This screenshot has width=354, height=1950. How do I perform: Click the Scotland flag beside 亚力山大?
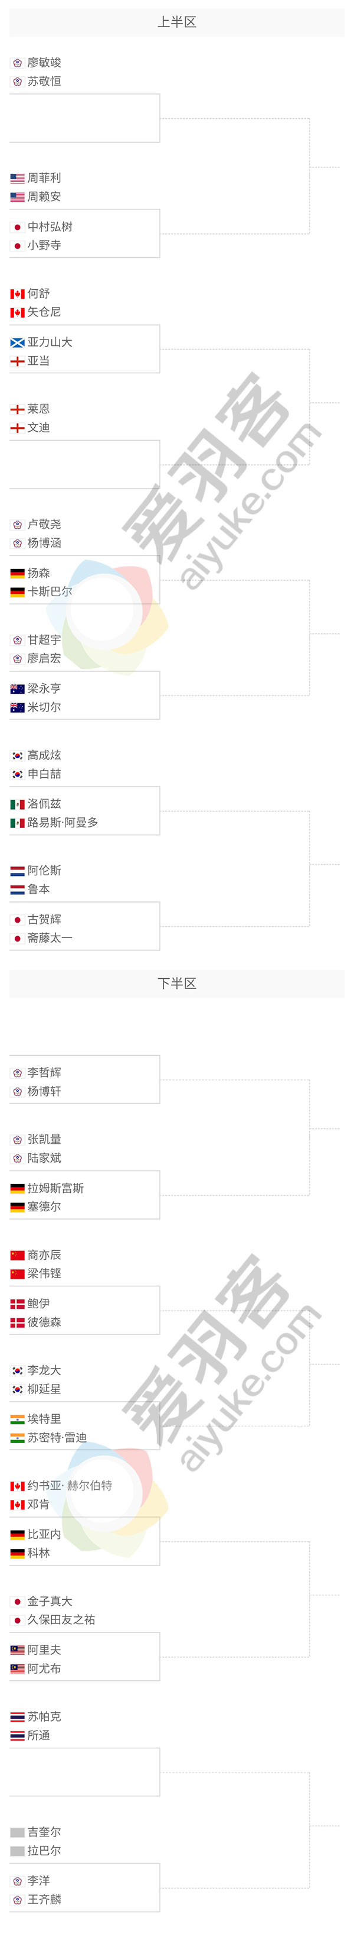click(x=17, y=343)
